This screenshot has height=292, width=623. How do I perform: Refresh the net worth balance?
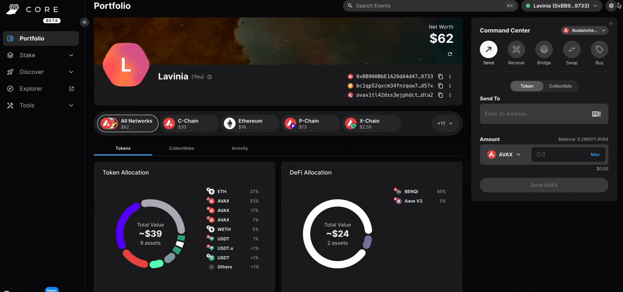pos(450,54)
